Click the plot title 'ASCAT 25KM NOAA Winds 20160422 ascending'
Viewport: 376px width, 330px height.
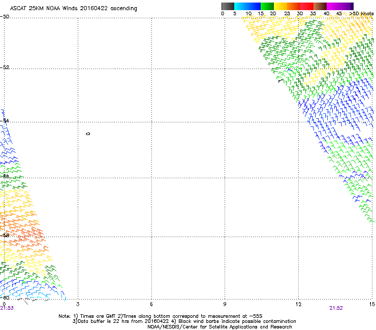[x=73, y=9]
